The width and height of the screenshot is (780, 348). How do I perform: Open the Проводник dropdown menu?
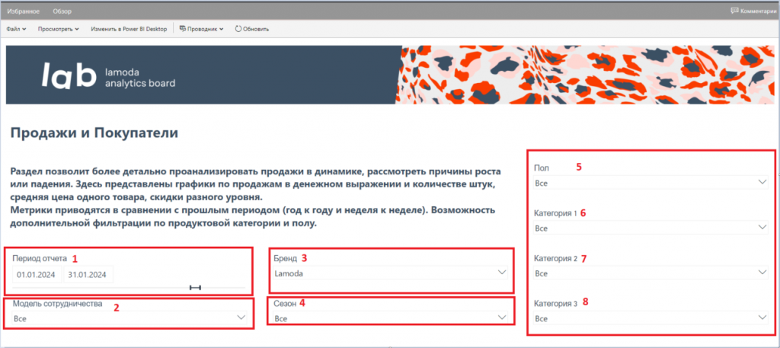201,29
